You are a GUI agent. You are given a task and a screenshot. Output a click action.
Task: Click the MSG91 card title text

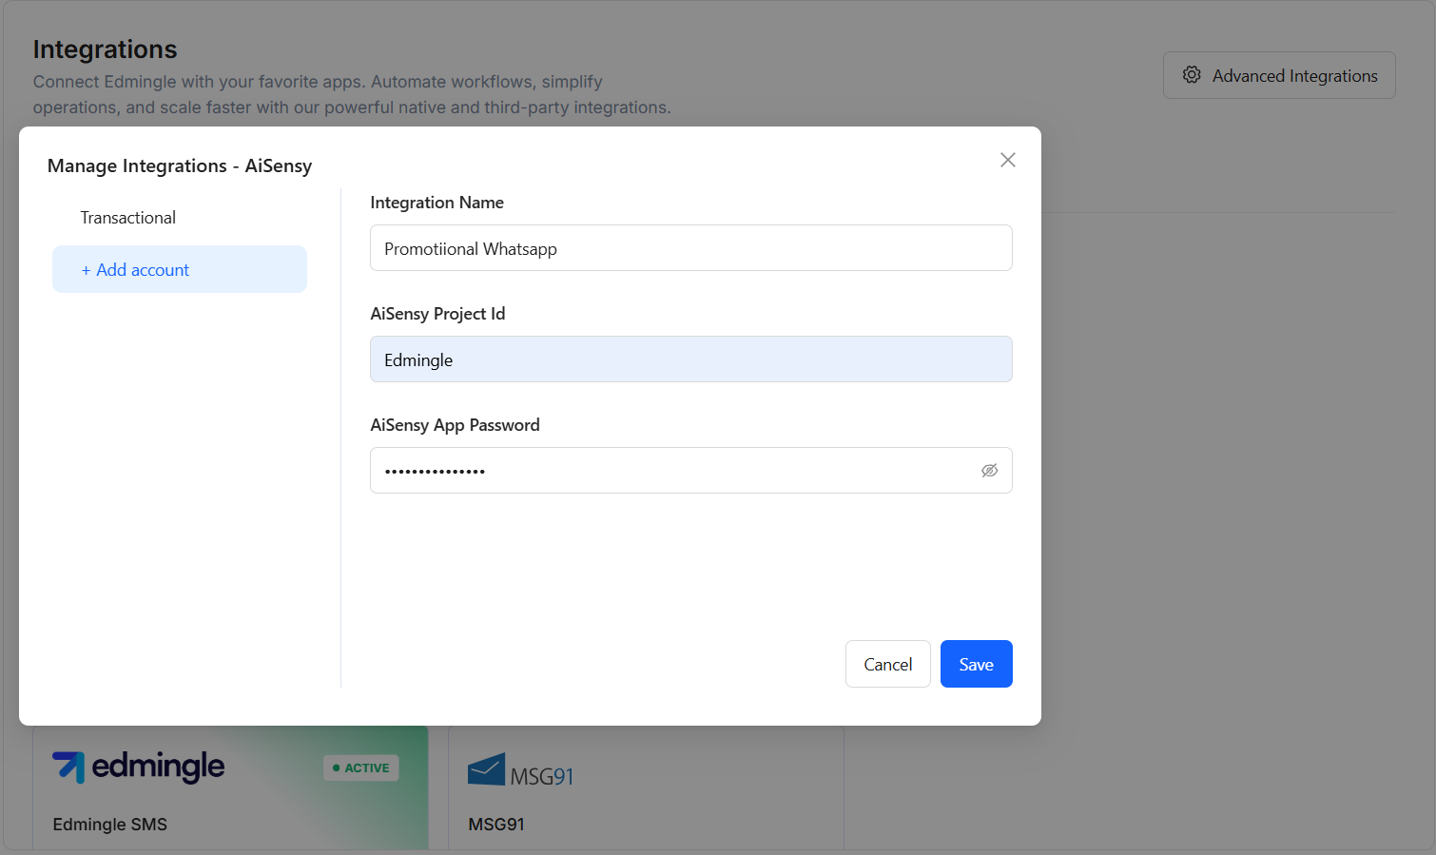(496, 825)
